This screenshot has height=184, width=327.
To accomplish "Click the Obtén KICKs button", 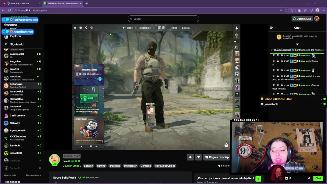I will (x=302, y=19).
